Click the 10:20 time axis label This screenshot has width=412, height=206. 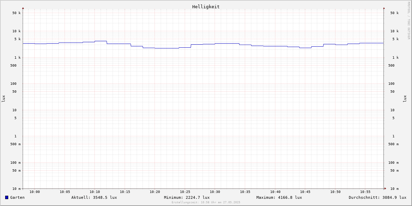155,192
